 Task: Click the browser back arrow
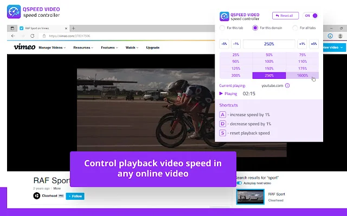[13, 36]
